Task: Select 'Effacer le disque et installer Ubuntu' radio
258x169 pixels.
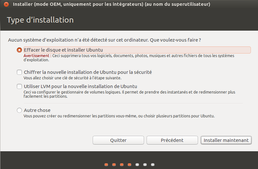Action: pos(19,50)
